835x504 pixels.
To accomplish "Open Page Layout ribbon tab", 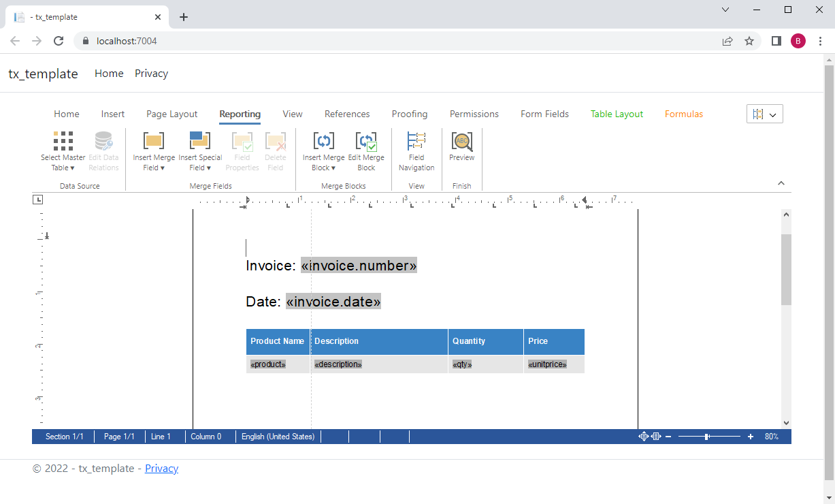I will pos(172,114).
